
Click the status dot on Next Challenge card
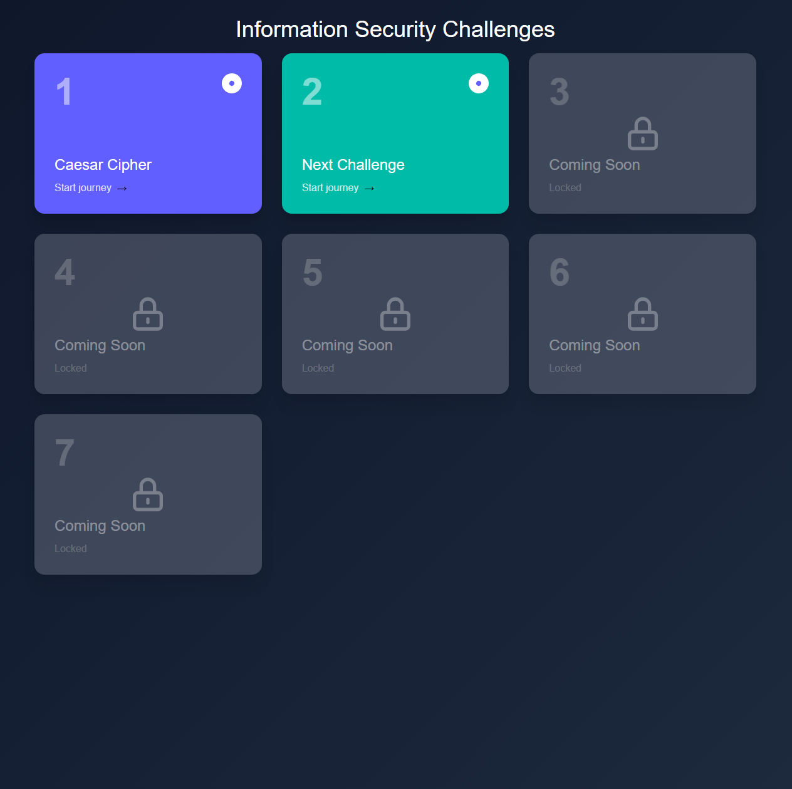[479, 83]
